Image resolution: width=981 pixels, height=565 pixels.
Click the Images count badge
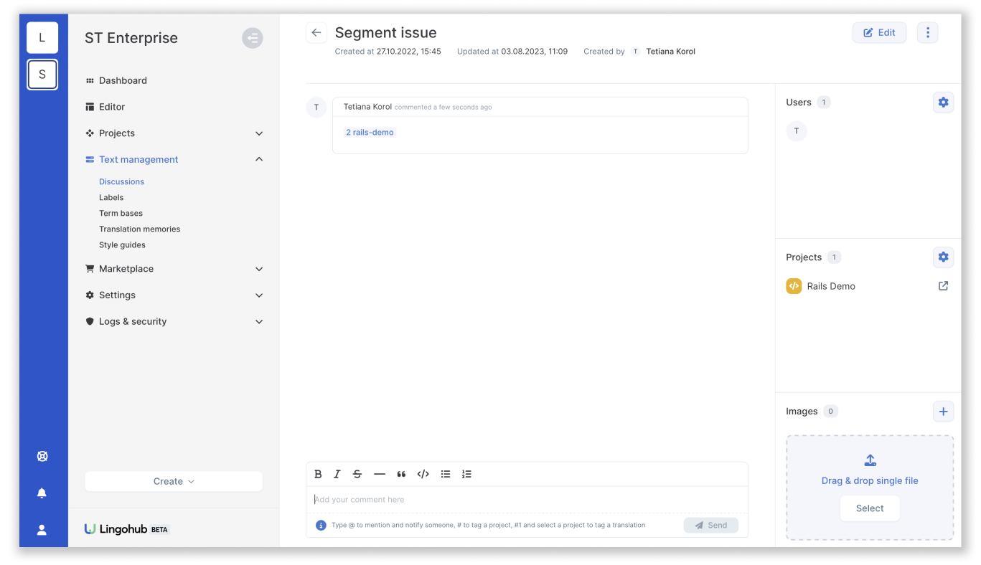[831, 412]
